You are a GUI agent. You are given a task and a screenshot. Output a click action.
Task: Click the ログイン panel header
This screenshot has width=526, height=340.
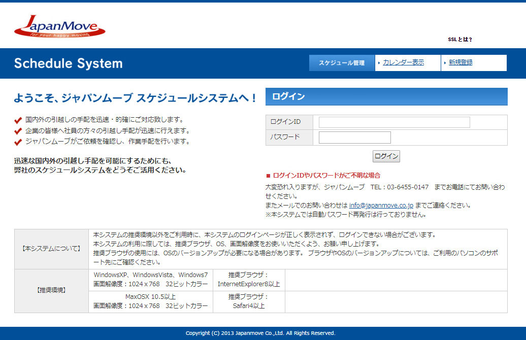point(386,96)
